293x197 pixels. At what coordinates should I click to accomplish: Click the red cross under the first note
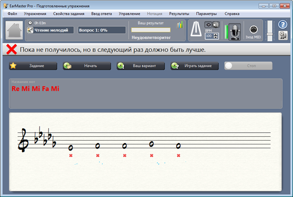(71, 156)
